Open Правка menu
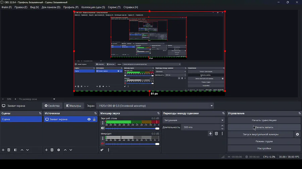302x169 pixels. click(21, 7)
